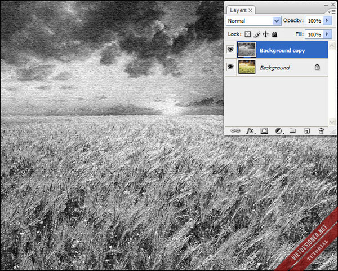Viewport: 338px width, 271px height.
Task: Click the Fill value field
Action: pyautogui.click(x=314, y=34)
